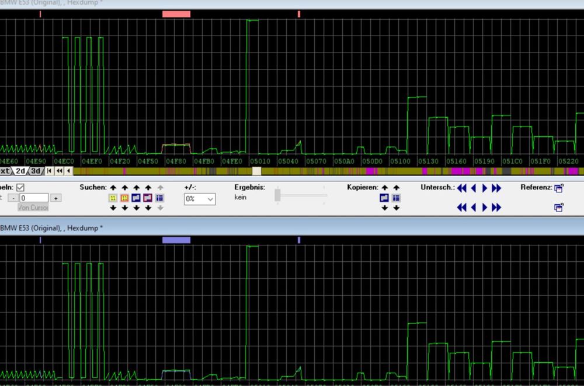Click second Kopieren down arrow

pyautogui.click(x=397, y=208)
